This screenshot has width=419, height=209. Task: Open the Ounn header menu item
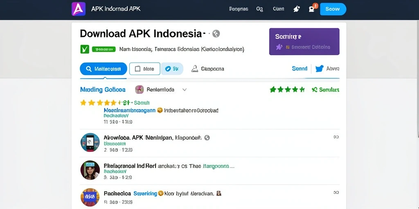278,9
